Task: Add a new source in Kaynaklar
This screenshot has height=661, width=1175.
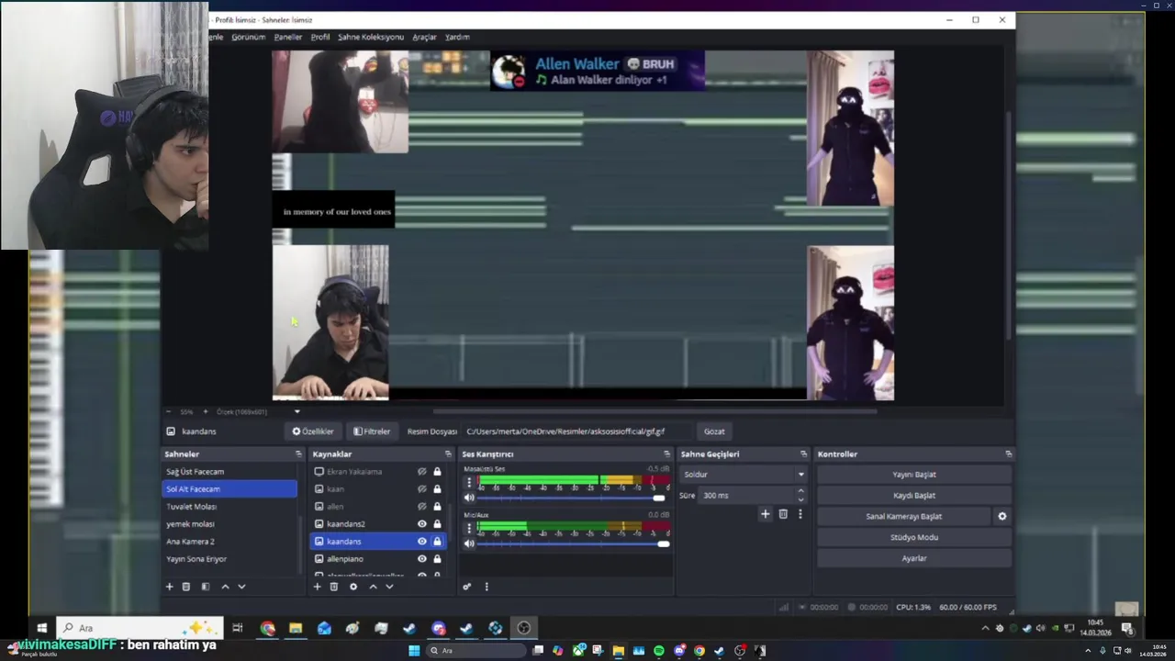Action: pos(317,587)
